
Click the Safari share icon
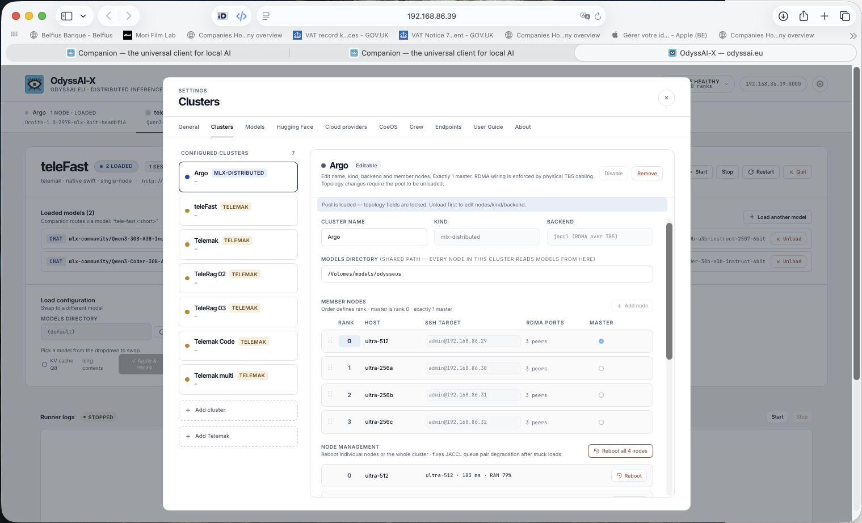click(804, 16)
